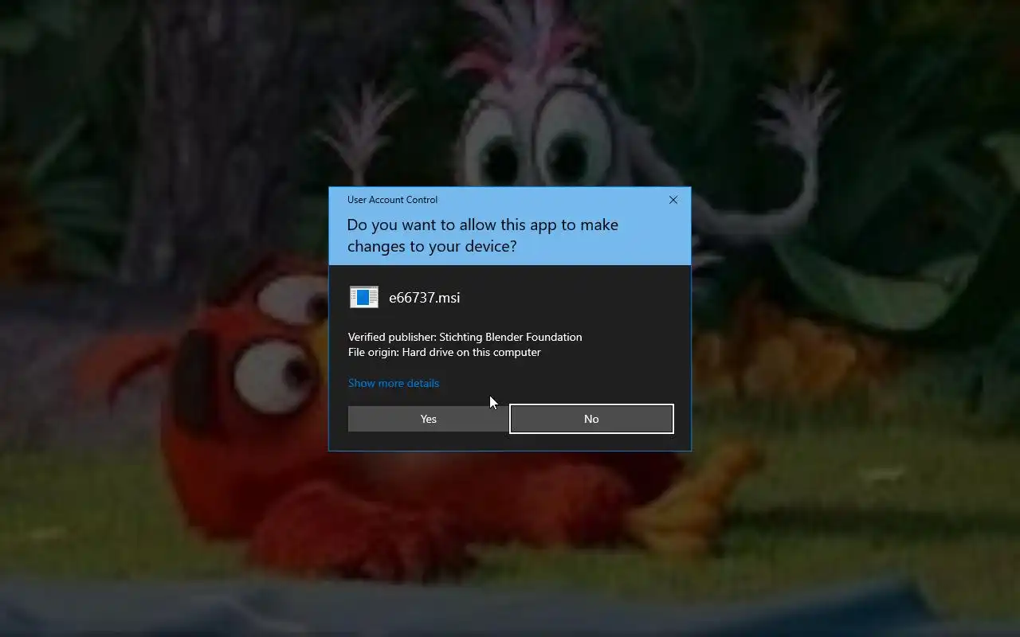Viewport: 1020px width, 637px height.
Task: Click 'File origin: Hard drive on this computer'
Action: tap(445, 352)
